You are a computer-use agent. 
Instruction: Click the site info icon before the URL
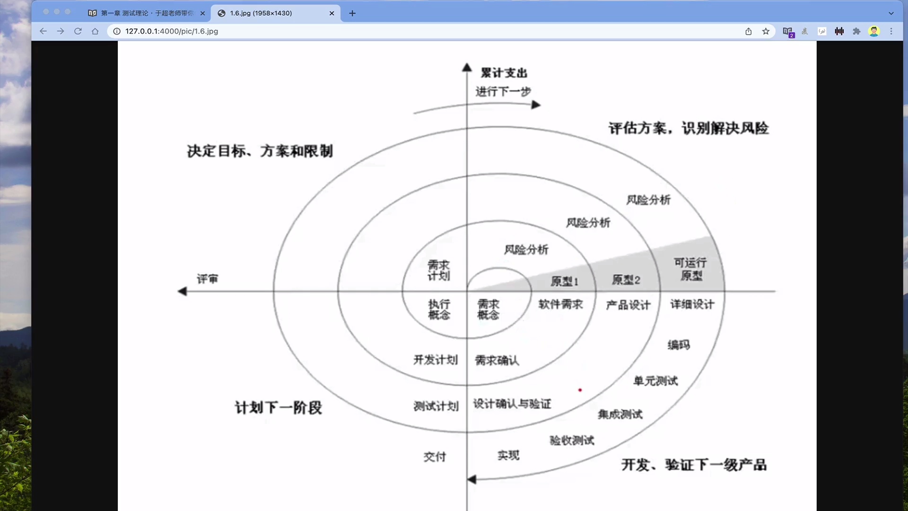(x=116, y=31)
